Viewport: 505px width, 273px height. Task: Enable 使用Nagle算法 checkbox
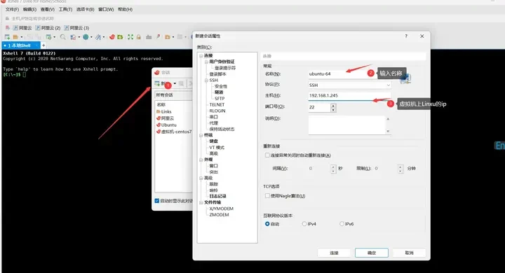[x=267, y=195]
